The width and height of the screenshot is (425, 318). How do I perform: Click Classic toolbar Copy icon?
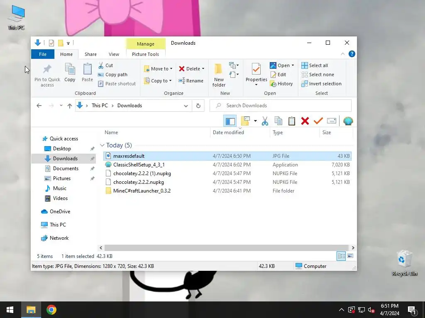point(278,121)
